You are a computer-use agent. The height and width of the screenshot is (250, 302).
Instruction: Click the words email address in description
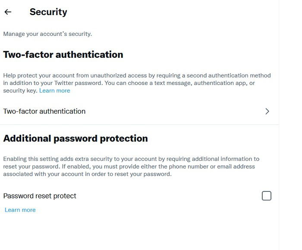(236, 166)
